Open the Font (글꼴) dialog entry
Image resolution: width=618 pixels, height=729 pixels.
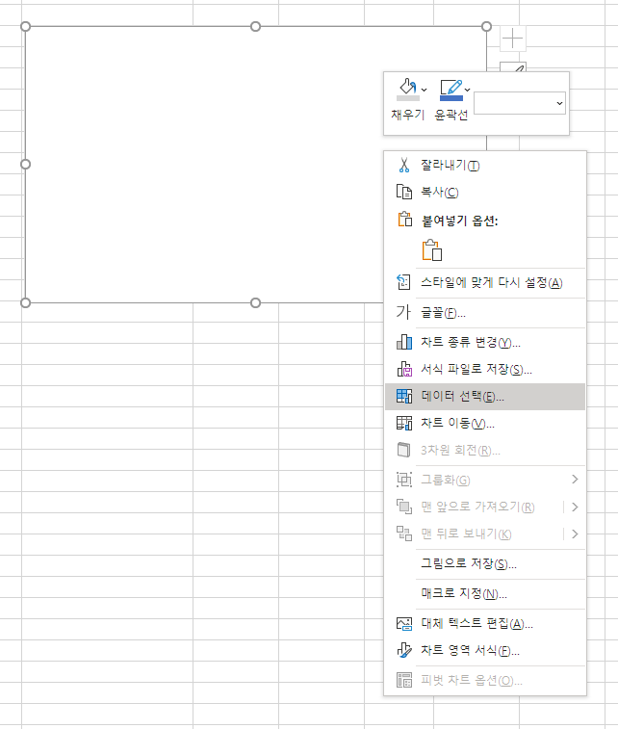pos(485,312)
